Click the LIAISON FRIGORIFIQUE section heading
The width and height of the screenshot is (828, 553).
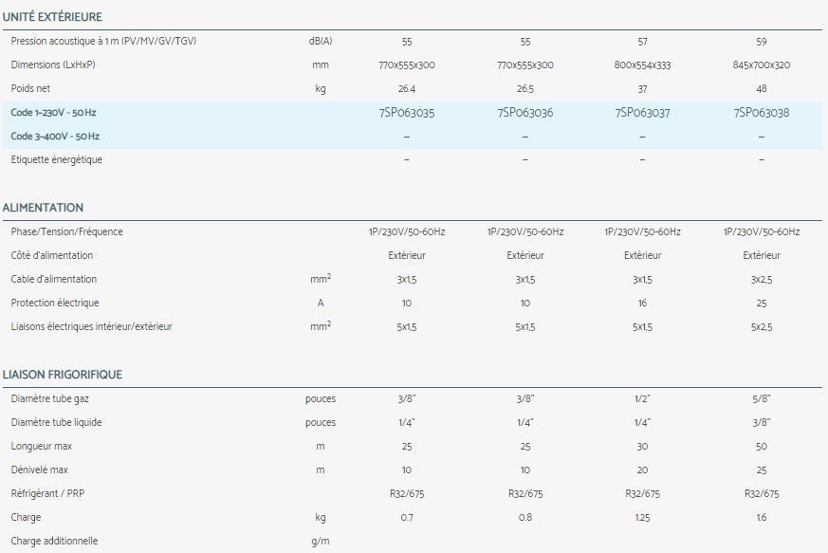pyautogui.click(x=63, y=375)
